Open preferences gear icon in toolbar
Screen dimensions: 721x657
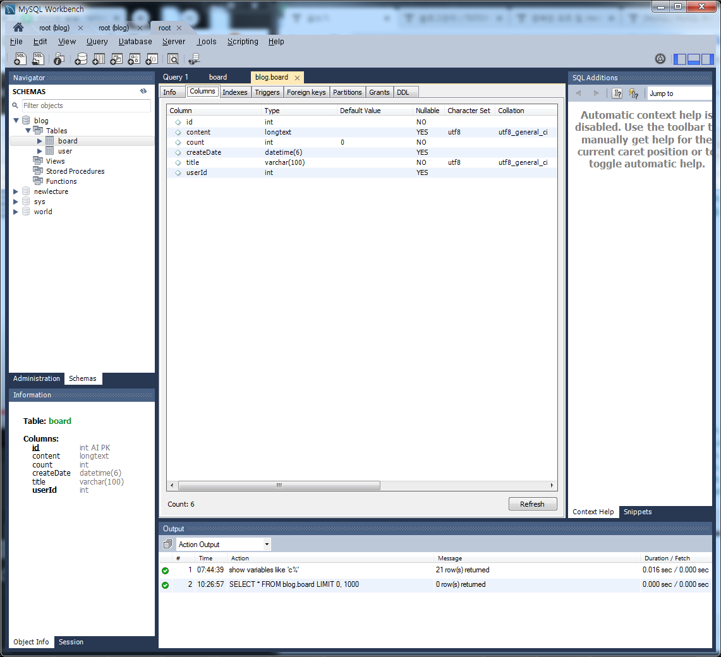(x=660, y=59)
